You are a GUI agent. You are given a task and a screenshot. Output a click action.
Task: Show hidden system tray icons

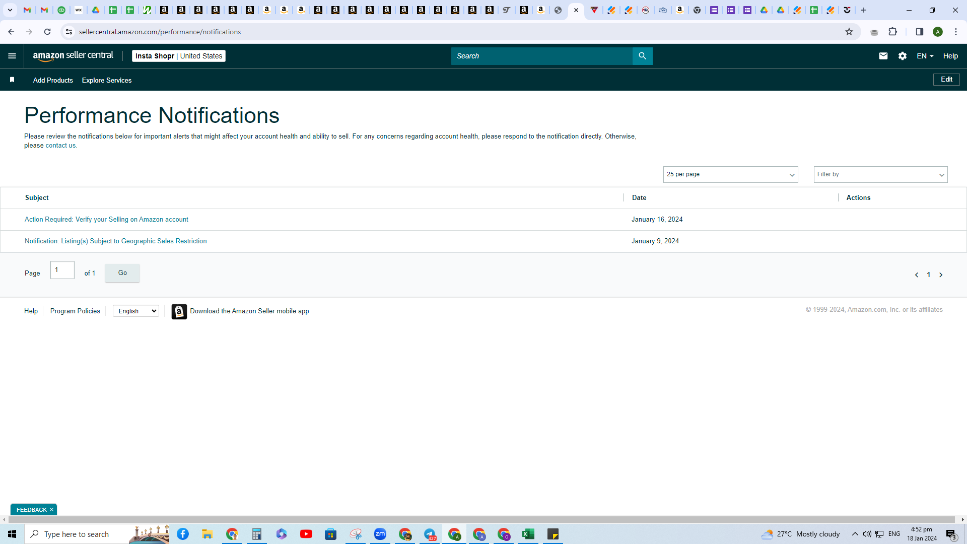[x=855, y=534]
